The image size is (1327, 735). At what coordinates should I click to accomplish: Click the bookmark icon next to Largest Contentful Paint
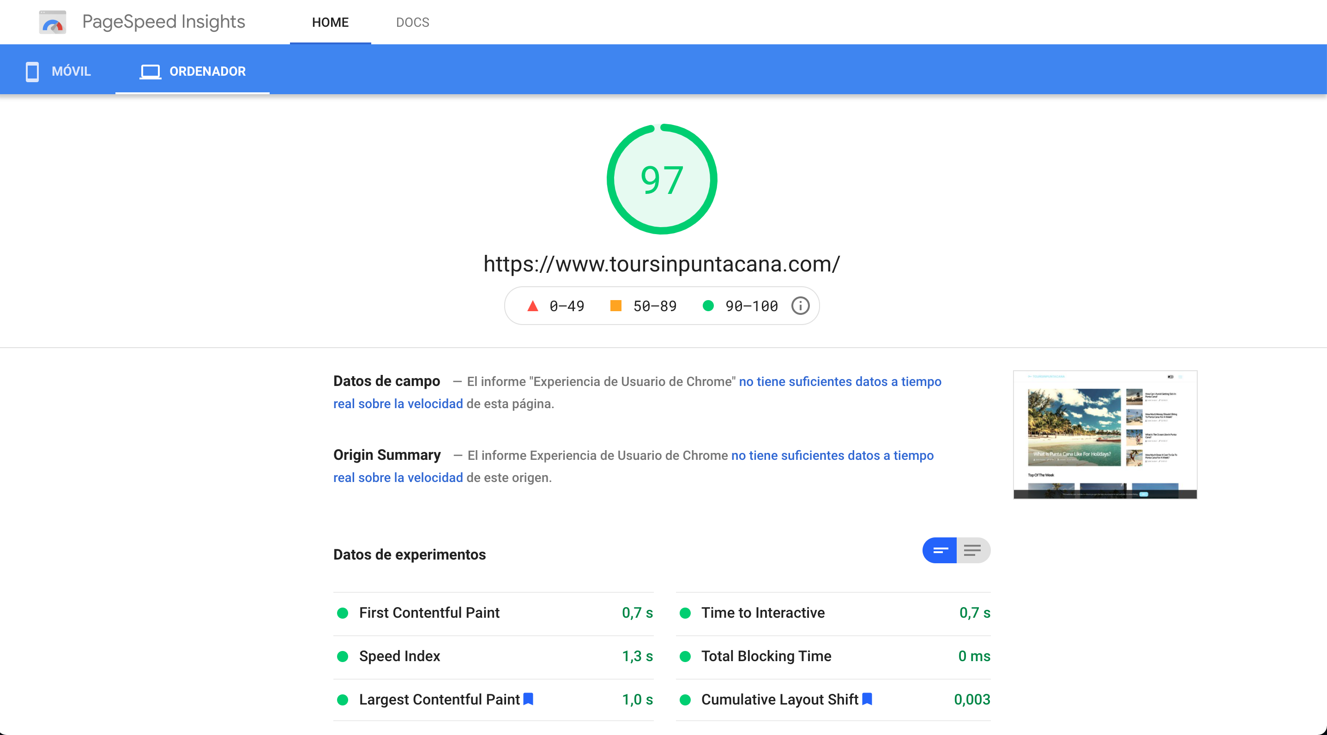coord(528,699)
